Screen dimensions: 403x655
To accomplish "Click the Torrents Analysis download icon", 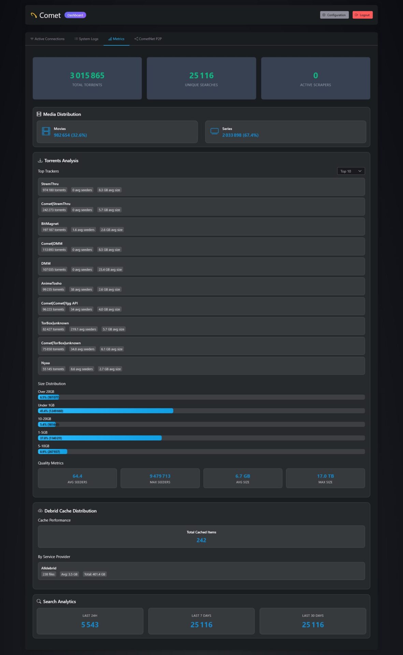I will pyautogui.click(x=40, y=161).
